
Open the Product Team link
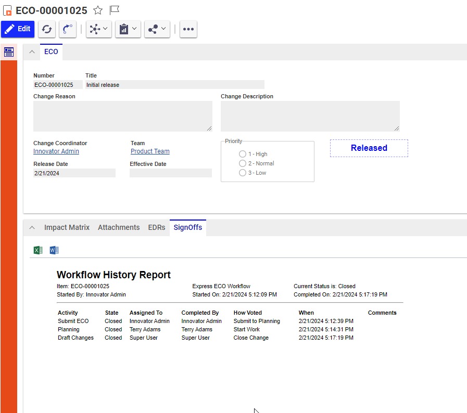pos(150,151)
